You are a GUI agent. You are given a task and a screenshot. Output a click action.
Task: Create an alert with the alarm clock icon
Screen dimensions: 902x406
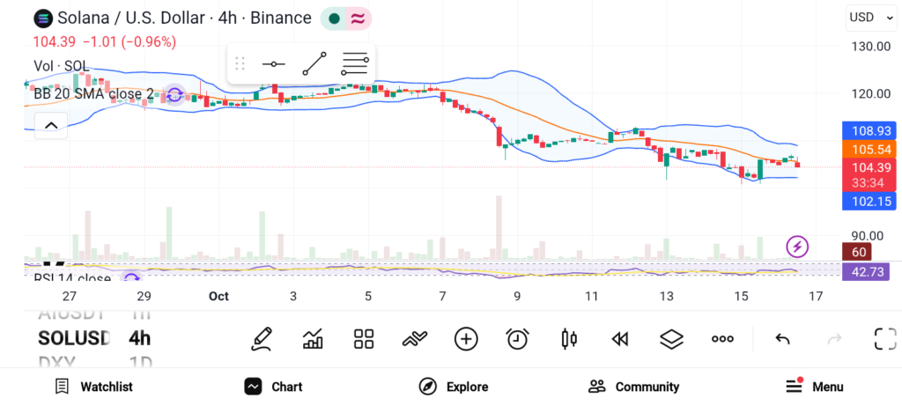[517, 339]
